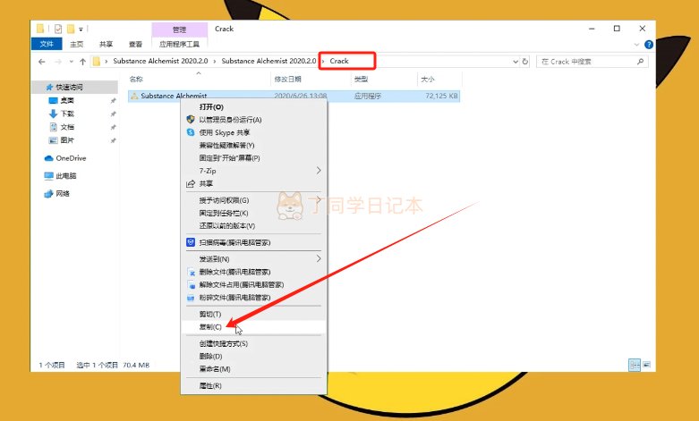Choose 固定到"开始"屏幕(P)
This screenshot has height=421, width=699.
[x=253, y=158]
